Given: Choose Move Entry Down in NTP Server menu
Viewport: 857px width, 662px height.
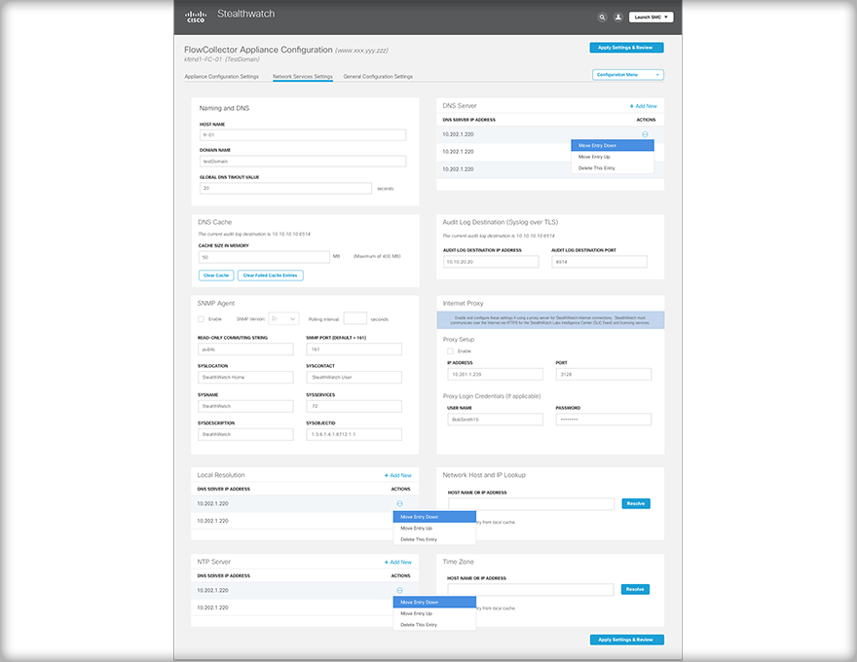Looking at the screenshot, I should click(434, 602).
